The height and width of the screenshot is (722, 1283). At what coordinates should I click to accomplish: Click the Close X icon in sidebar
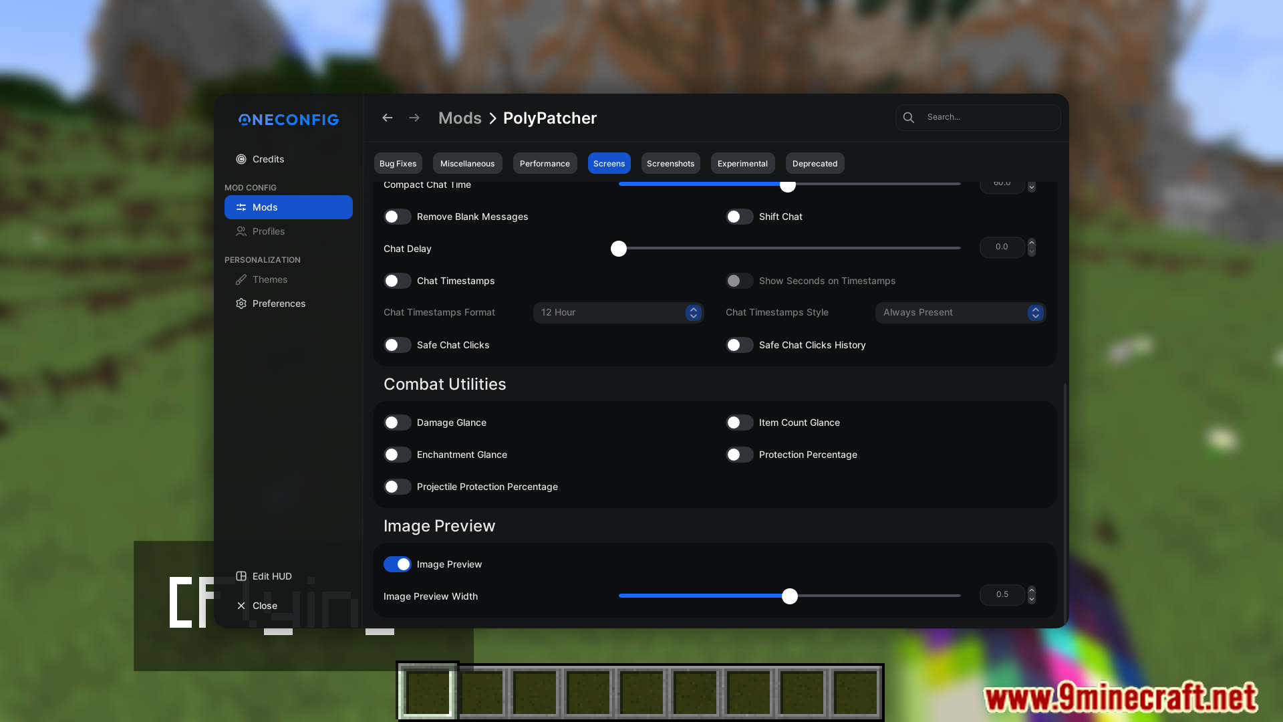(x=241, y=606)
